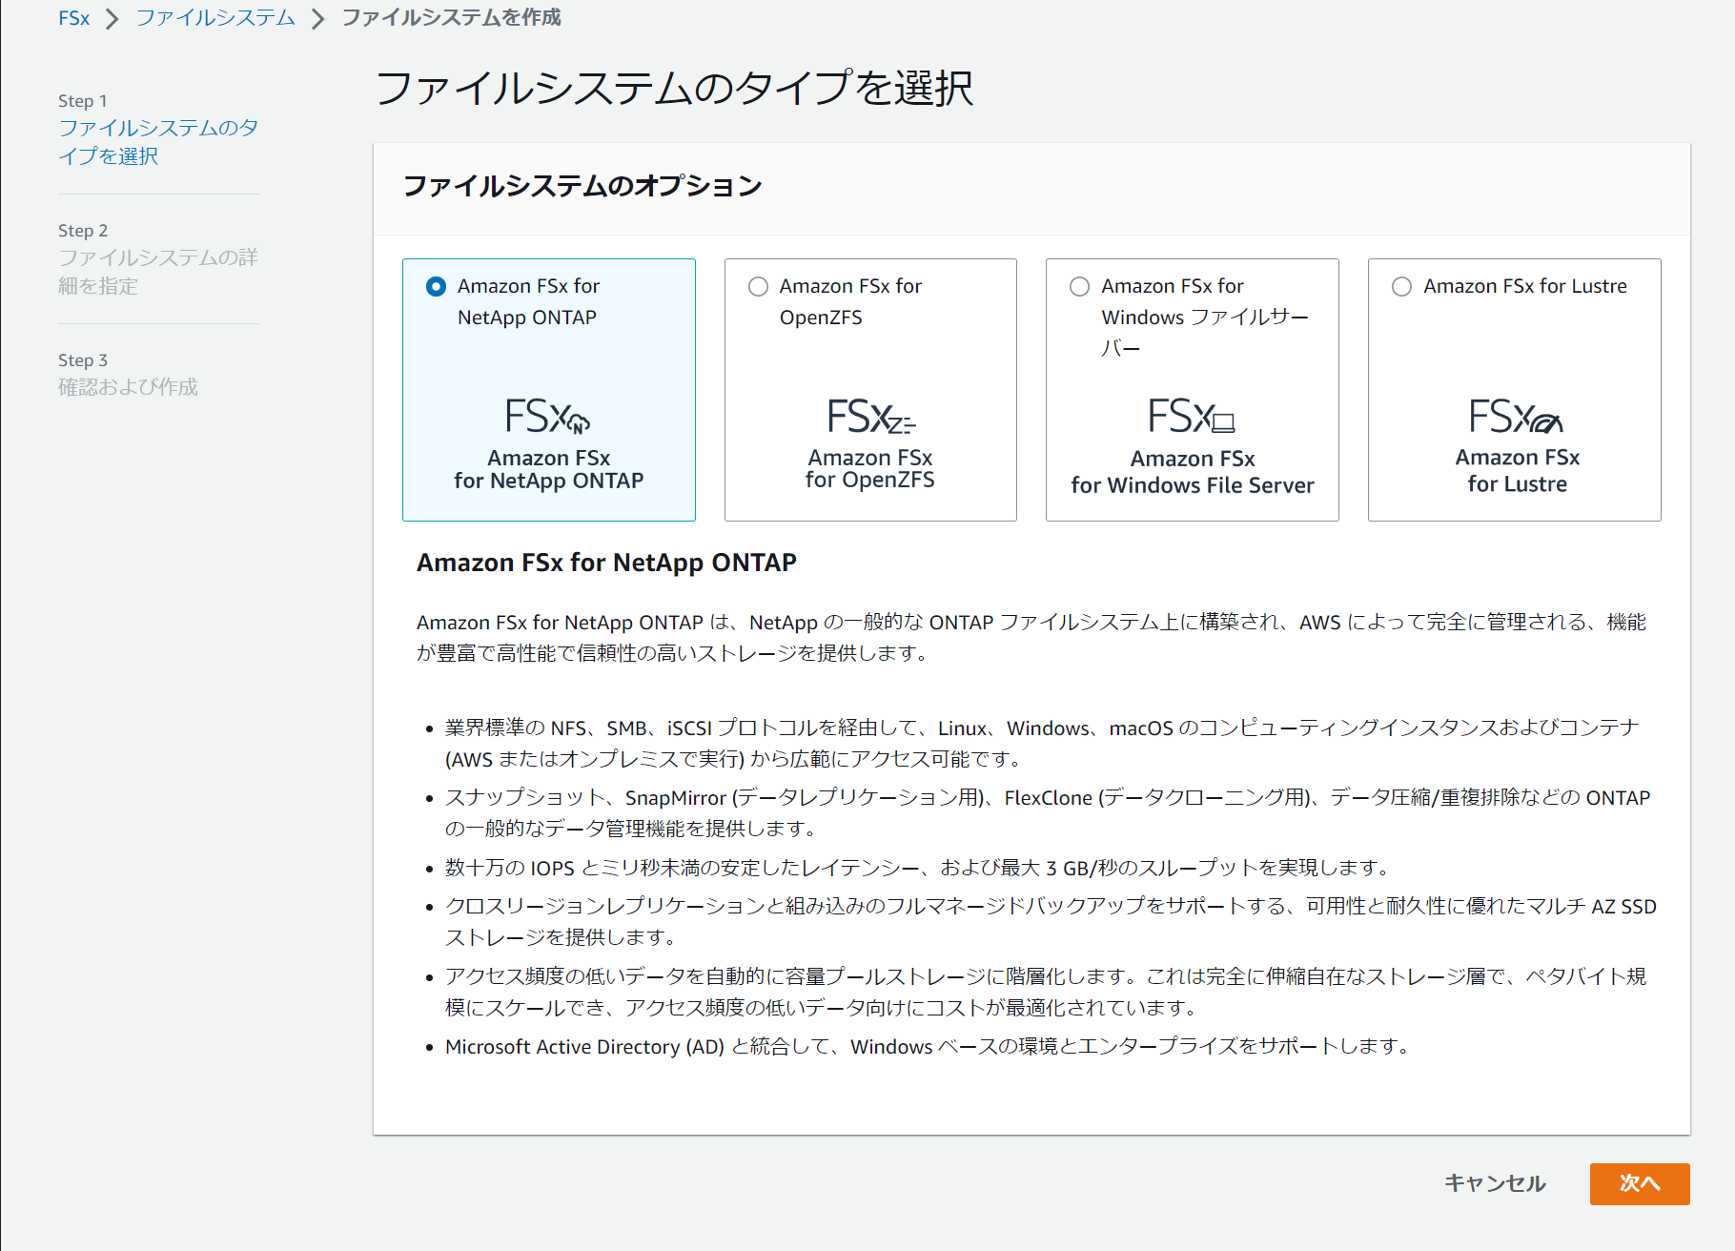Click the キャンセル button
Screen dimensions: 1735x1251
(x=1495, y=1183)
